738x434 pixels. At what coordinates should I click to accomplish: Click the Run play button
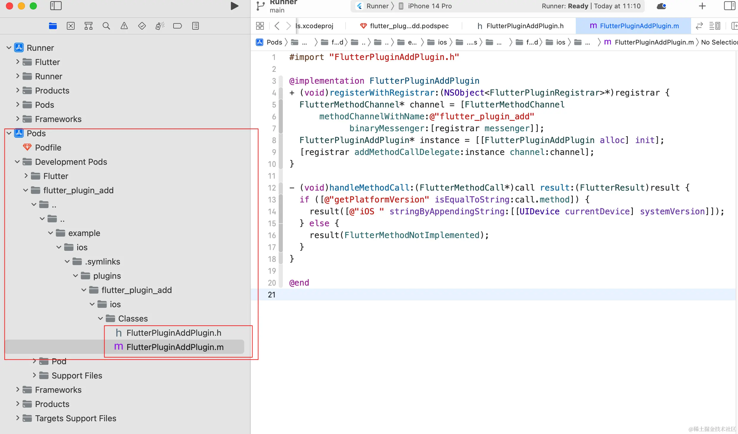point(234,6)
